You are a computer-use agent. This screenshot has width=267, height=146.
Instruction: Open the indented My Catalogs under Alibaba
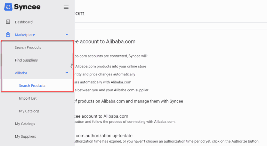point(29,111)
